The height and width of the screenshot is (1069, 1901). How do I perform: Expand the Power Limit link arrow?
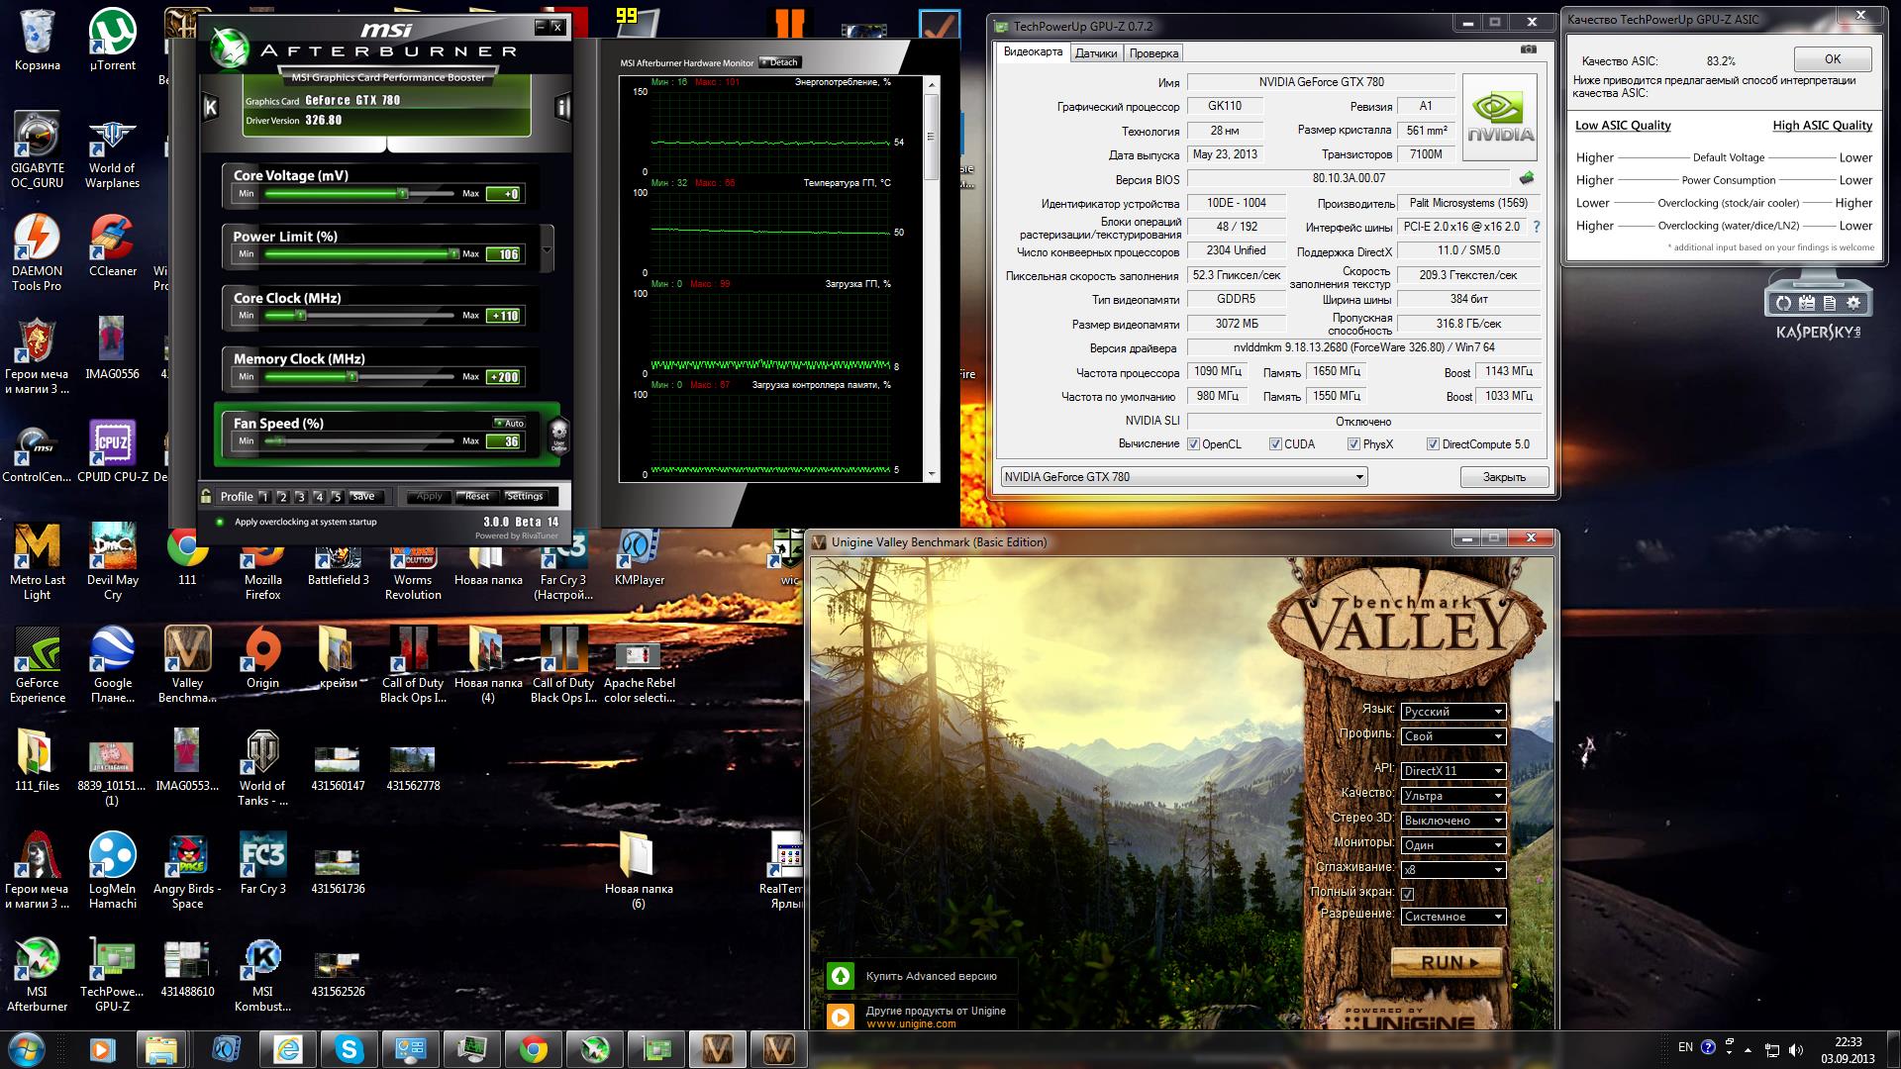[x=547, y=247]
